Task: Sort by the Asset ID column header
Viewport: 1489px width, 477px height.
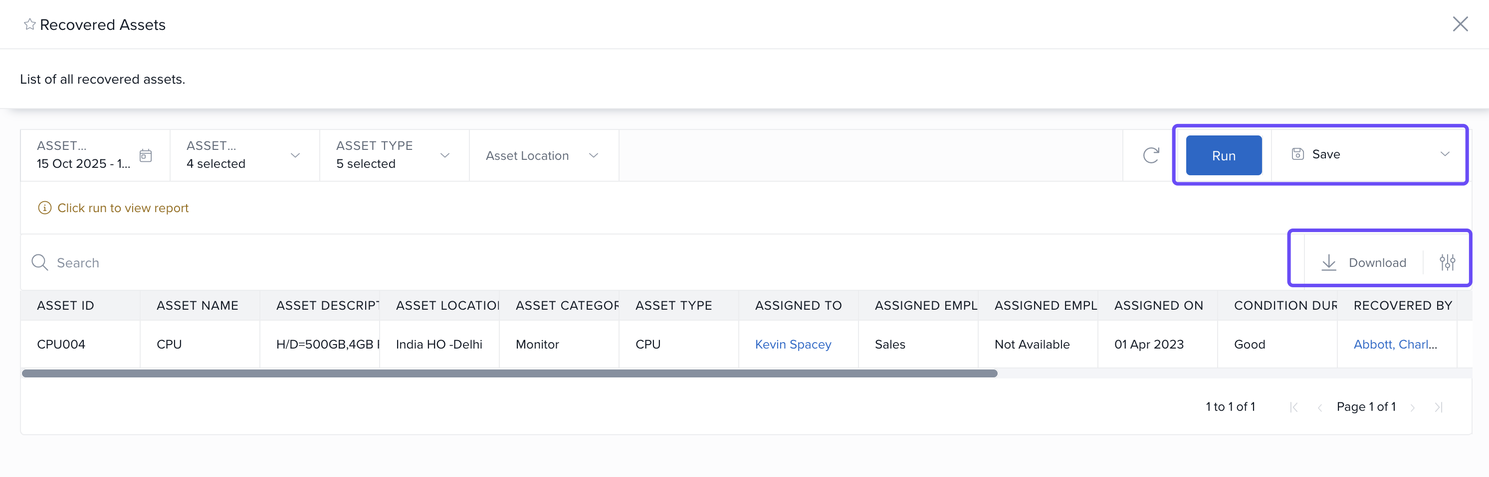Action: (65, 305)
